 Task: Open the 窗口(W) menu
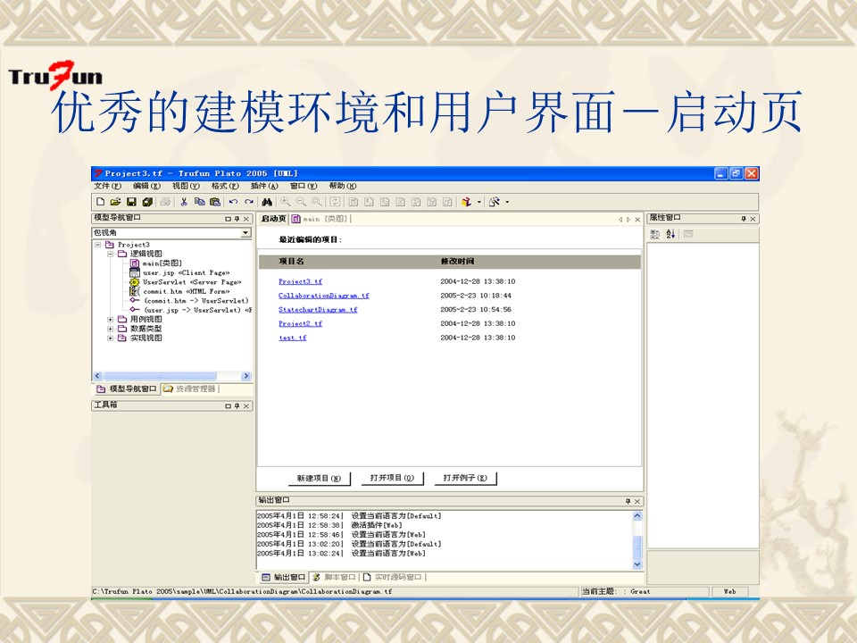pos(304,186)
